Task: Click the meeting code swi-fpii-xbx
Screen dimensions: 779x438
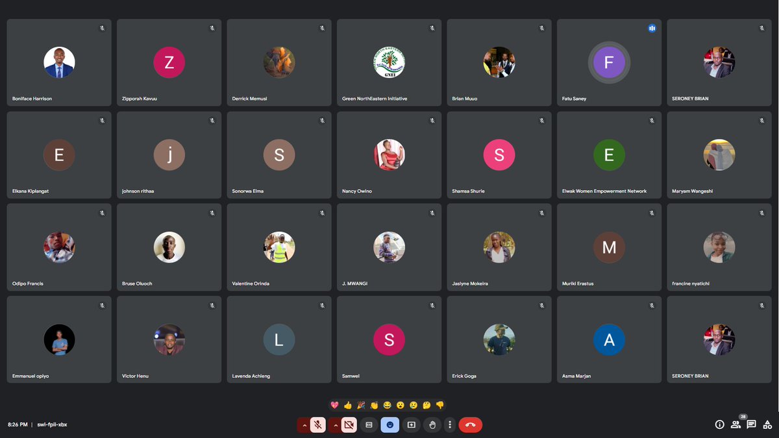Action: tap(52, 424)
